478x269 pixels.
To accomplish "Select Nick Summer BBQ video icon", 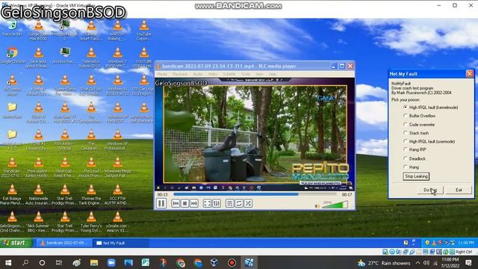I will point(38,222).
